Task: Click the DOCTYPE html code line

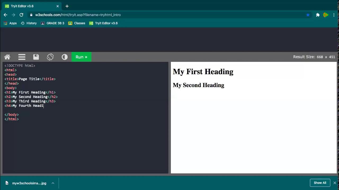Action: click(x=20, y=65)
